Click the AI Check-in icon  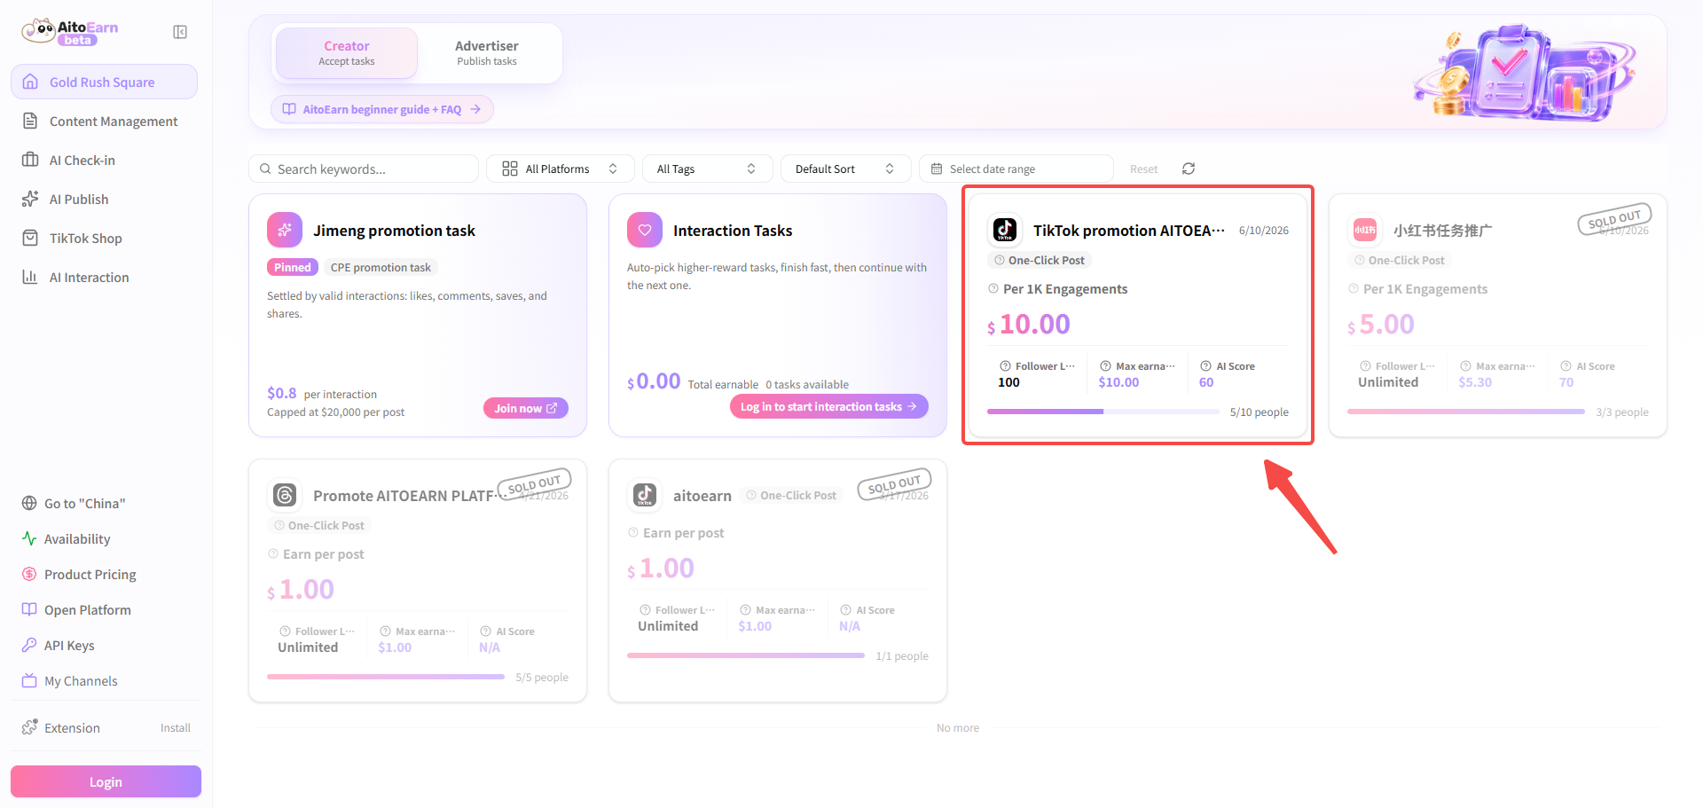tap(30, 160)
